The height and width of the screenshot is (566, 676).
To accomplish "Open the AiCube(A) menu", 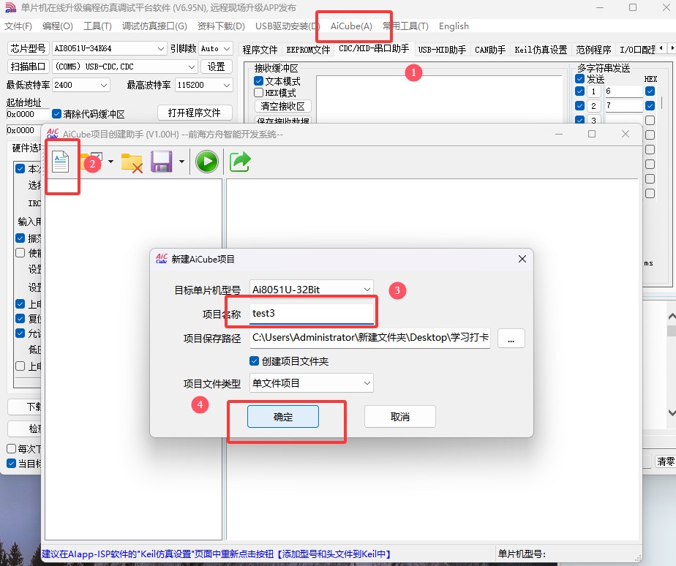I will (x=351, y=26).
